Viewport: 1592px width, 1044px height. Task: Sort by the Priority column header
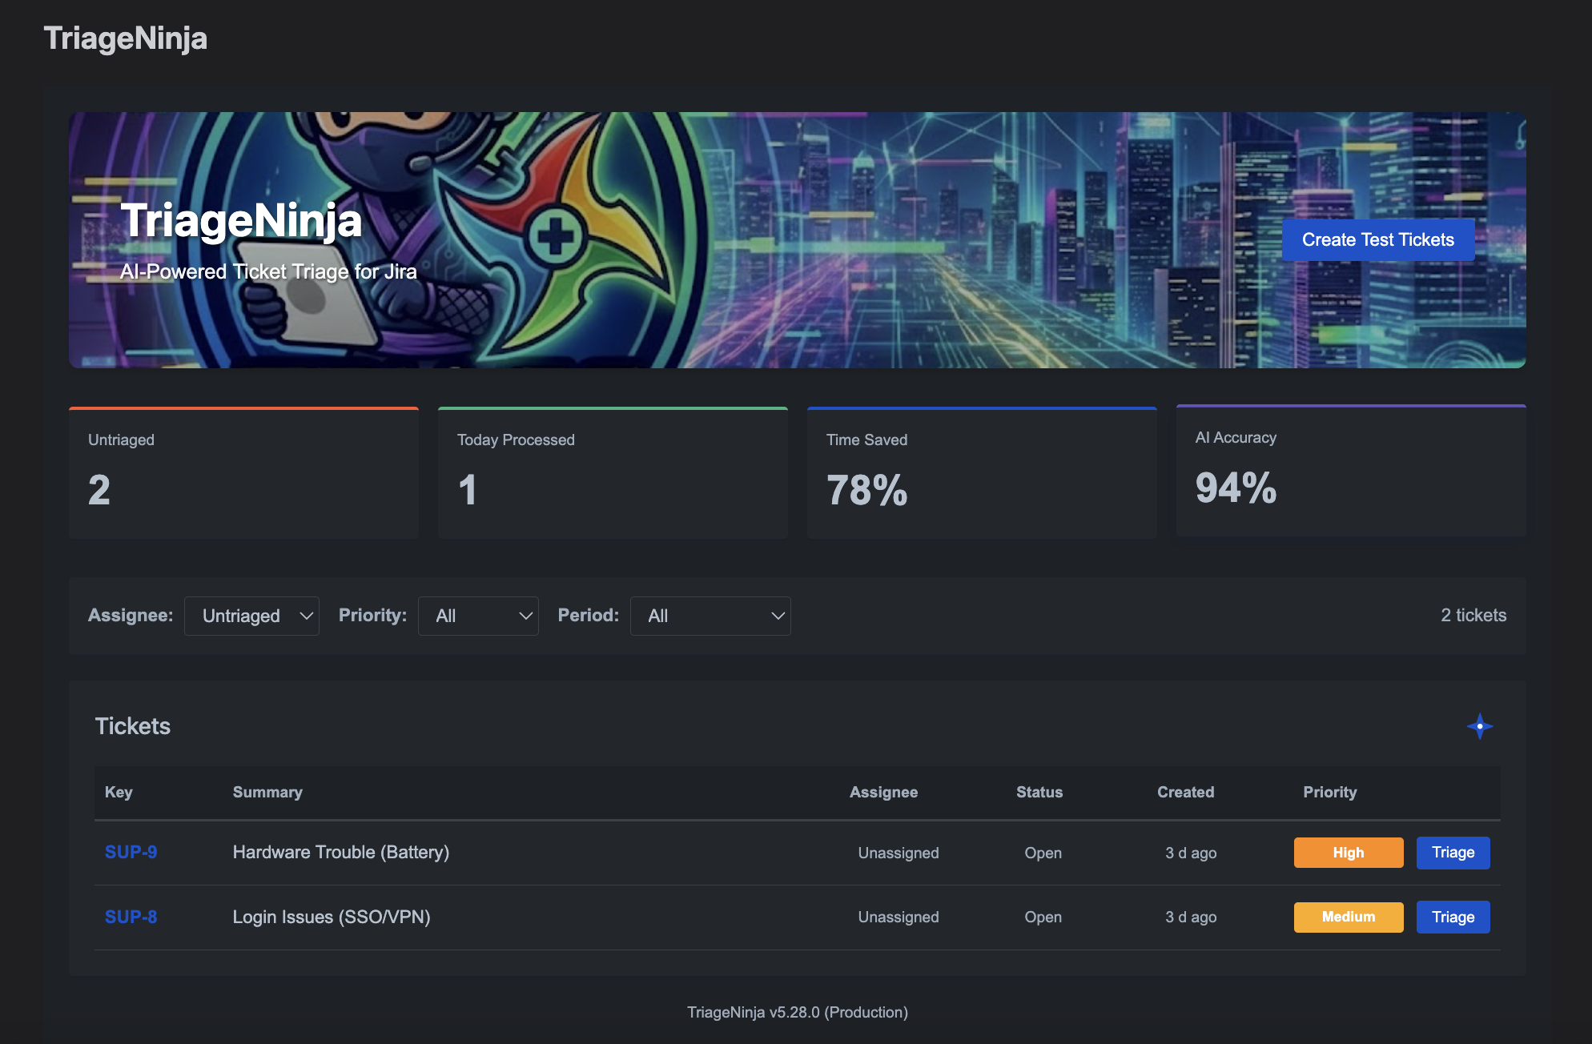pos(1329,792)
